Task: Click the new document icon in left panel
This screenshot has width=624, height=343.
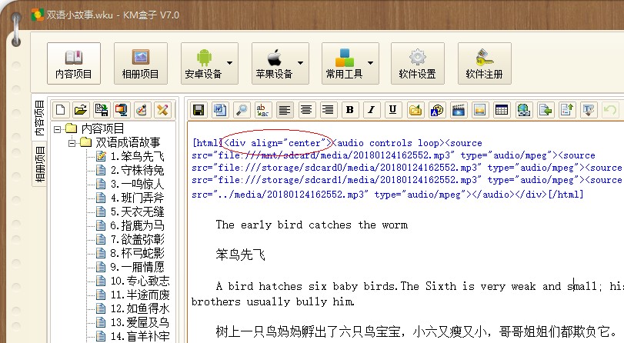Action: coord(61,110)
